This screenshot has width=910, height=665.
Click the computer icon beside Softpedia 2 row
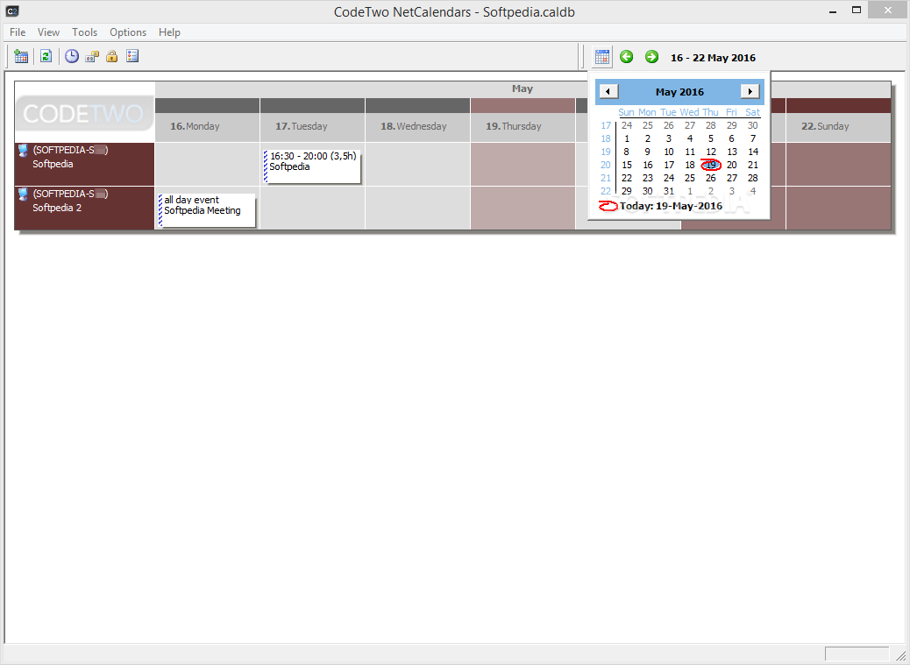[23, 195]
